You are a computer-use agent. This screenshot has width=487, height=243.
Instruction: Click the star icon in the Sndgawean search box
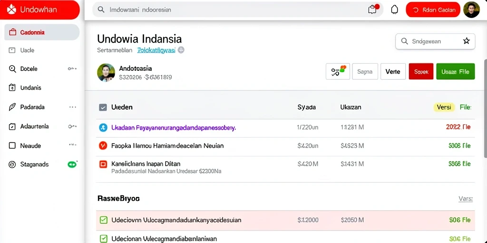tap(466, 41)
